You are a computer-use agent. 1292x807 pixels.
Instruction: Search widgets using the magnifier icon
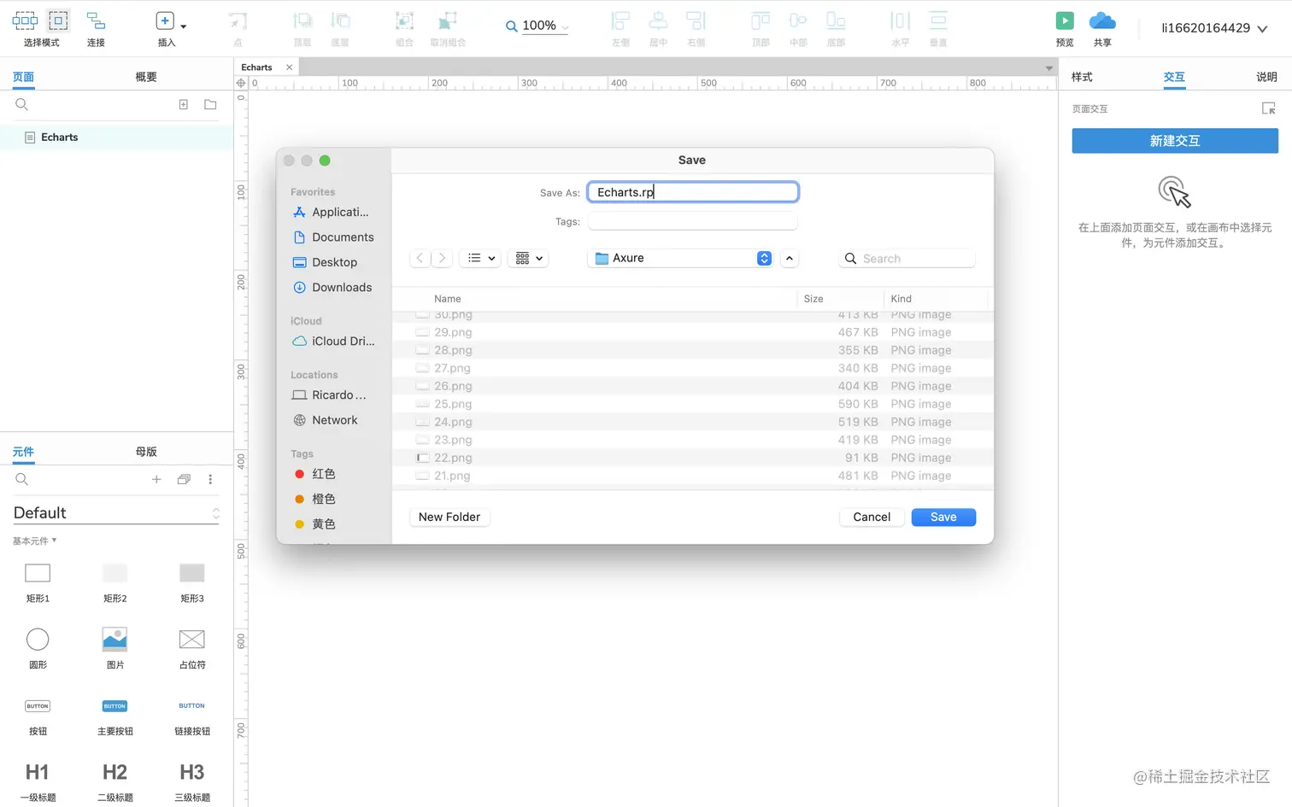(x=22, y=479)
